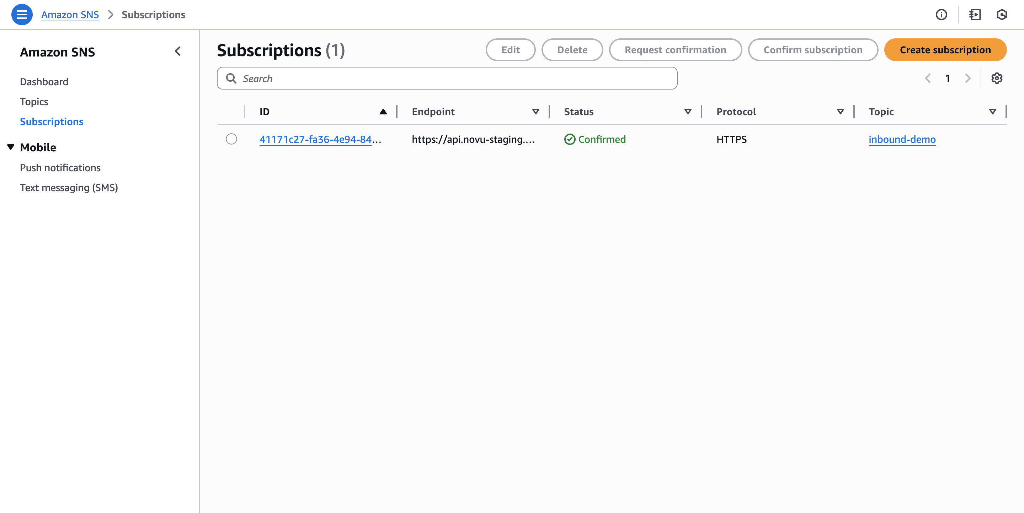1024x513 pixels.
Task: Click the hexagon icon in top-right header
Action: click(1001, 15)
